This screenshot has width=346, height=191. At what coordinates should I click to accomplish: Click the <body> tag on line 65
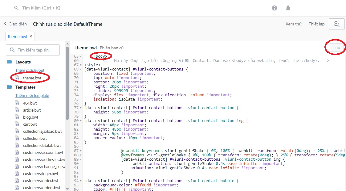click(100, 56)
